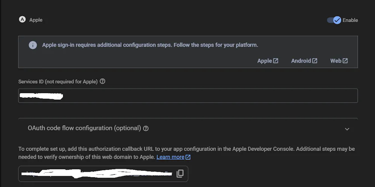The image size is (375, 187).
Task: Click the 'To complete set up' instruction text
Action: [x=186, y=153]
